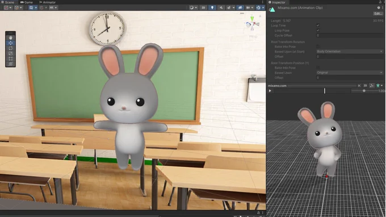Uncheck the Loop Time checkbox
This screenshot has width=386, height=217.
click(318, 26)
